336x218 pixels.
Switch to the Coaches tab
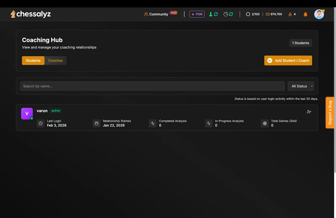point(55,60)
